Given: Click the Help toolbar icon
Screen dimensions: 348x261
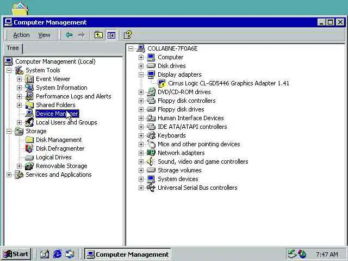Looking at the screenshot, I should pos(128,35).
